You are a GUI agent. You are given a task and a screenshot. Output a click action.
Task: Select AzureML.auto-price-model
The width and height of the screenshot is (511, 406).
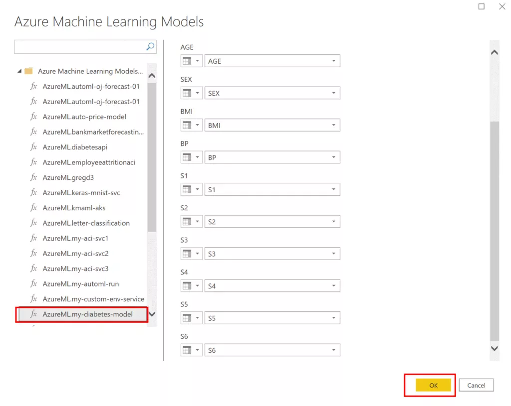click(84, 117)
